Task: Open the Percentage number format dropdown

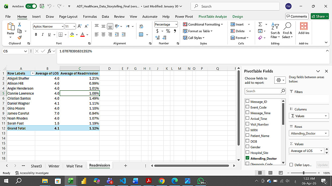Action: click(176, 24)
